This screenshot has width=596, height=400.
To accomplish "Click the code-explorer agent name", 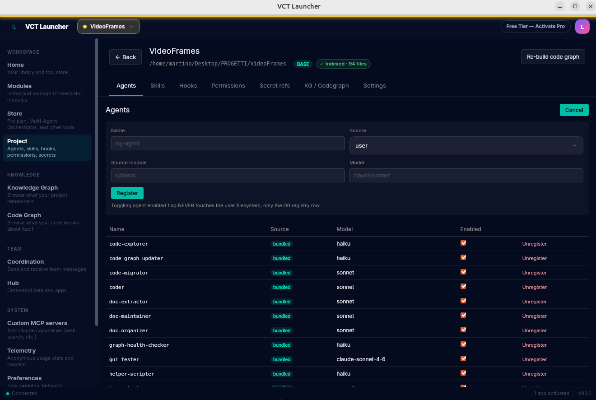I will 129,244.
